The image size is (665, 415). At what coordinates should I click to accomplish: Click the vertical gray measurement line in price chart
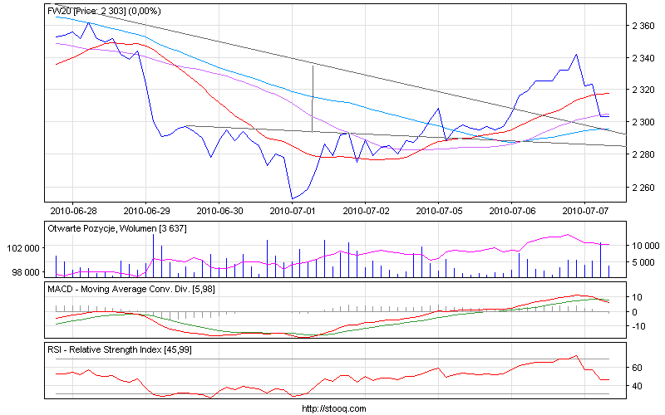point(313,98)
